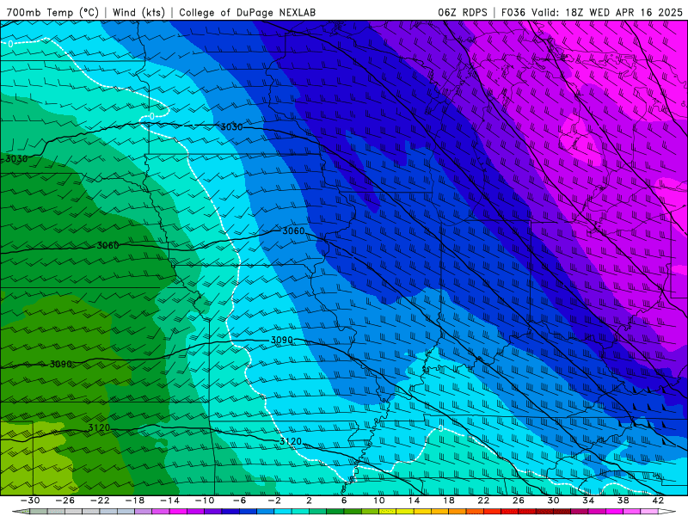Click the '-26' tick label on the color scale

tap(65, 501)
